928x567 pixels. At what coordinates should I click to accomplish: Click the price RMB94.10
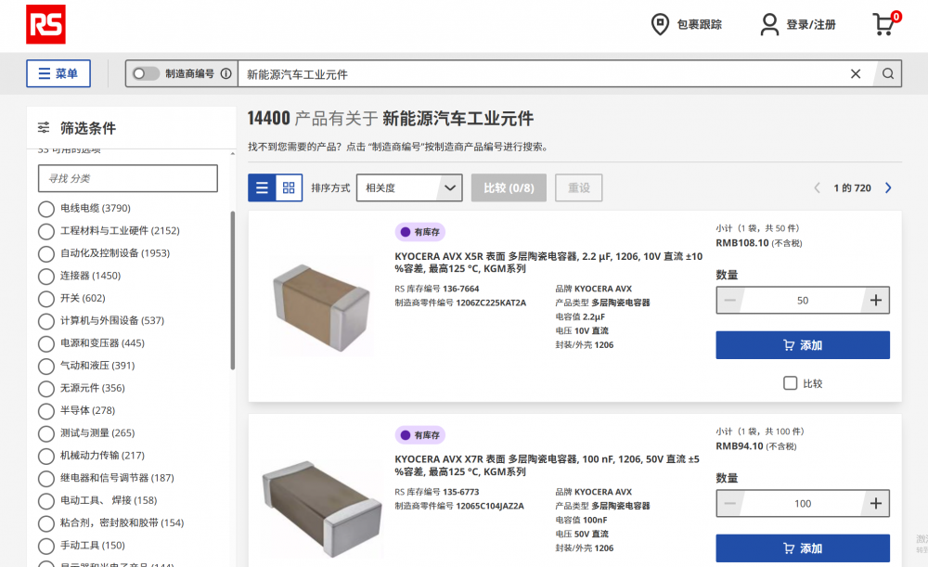click(740, 446)
